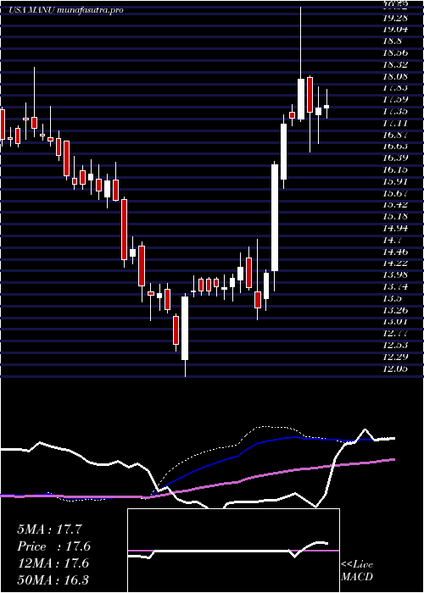This screenshot has width=424, height=593.
Task: Click the 14.46 price axis label
Action: click(396, 252)
